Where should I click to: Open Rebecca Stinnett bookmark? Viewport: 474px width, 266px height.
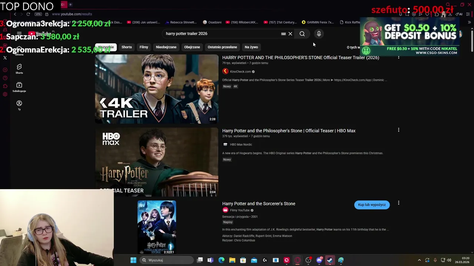click(x=181, y=22)
